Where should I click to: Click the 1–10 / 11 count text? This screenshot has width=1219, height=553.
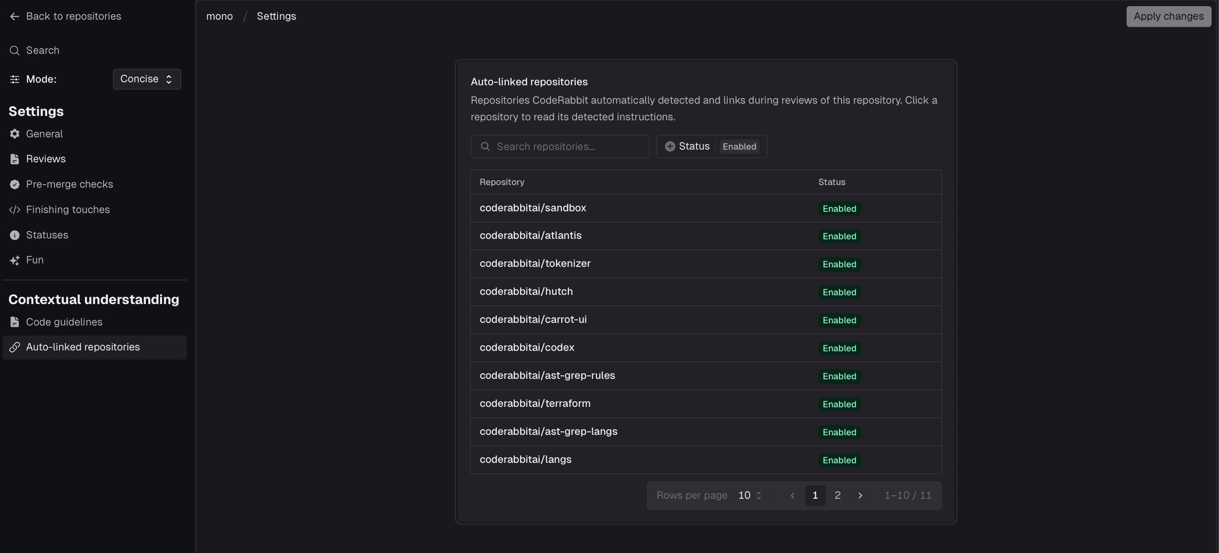point(908,495)
